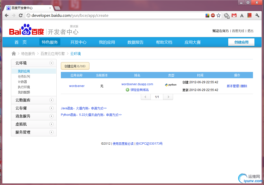The width and height of the screenshot is (264, 185).
Task: Expand the 消息服务 sidebar section
Action: tap(52, 116)
